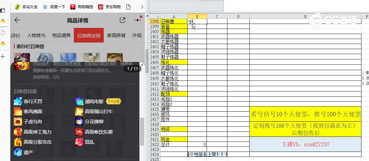
Task: Go back with the arrow beside 商品详情
Action: point(17,20)
